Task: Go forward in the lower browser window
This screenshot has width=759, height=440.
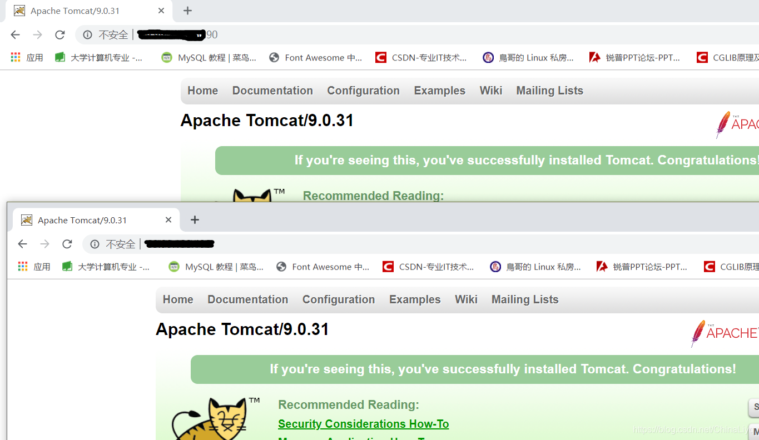Action: pos(44,244)
